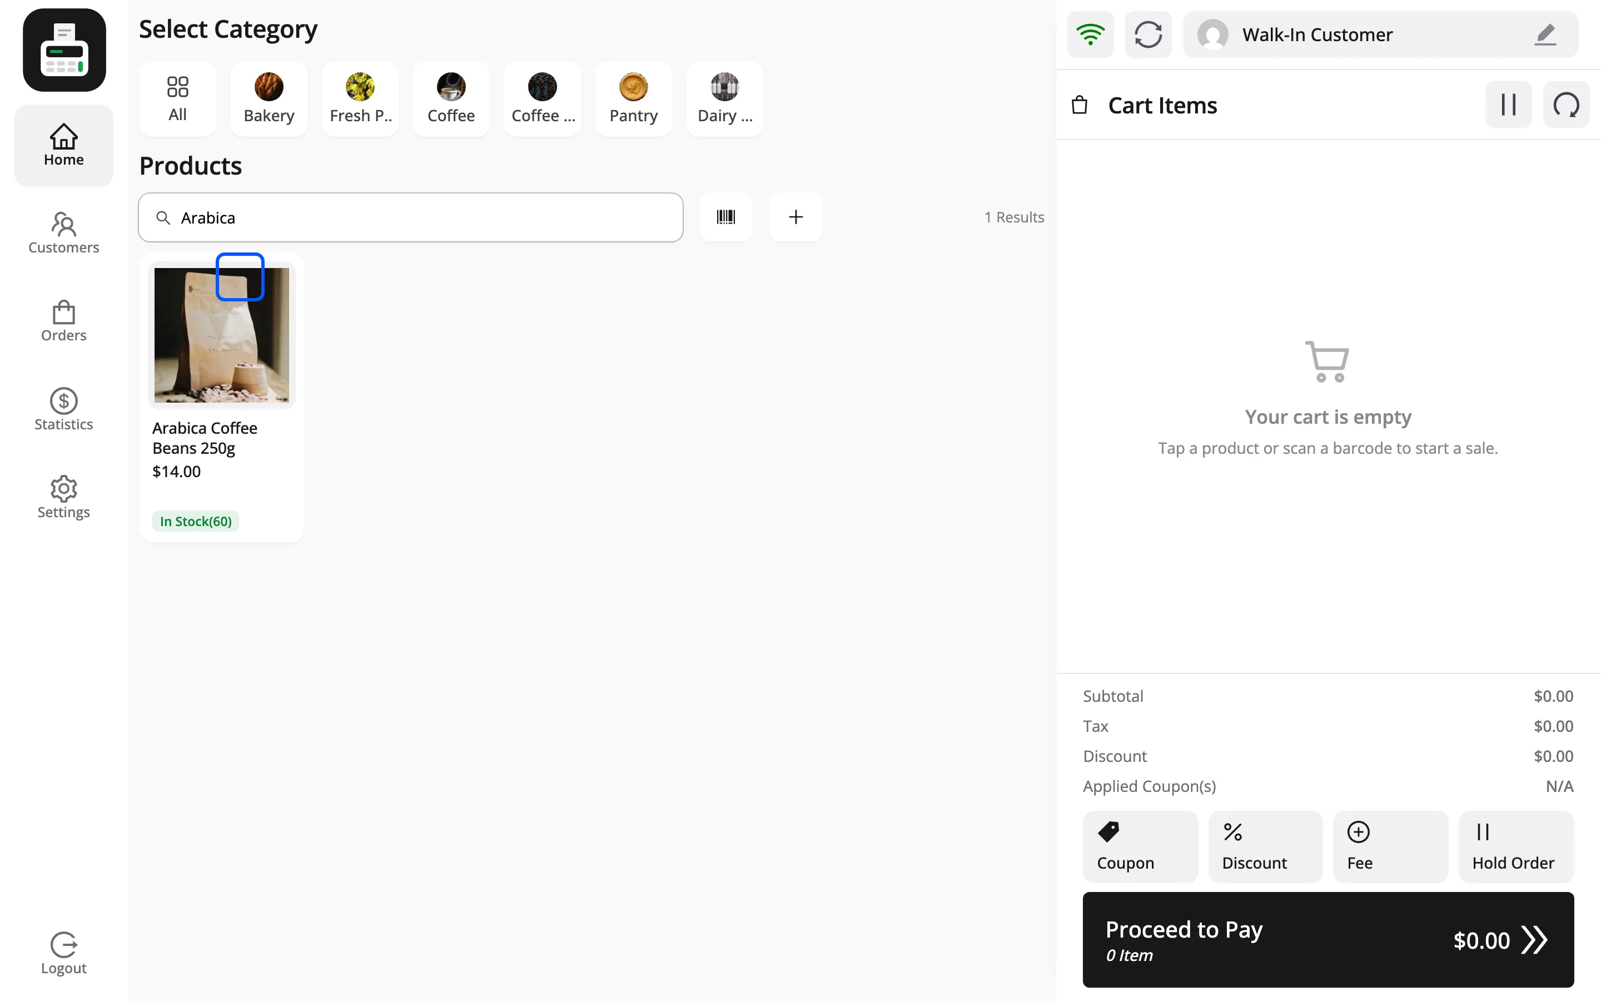Screen dimensions: 1601x1001
Task: Click the Arabica Coffee Beans product image
Action: coord(222,335)
